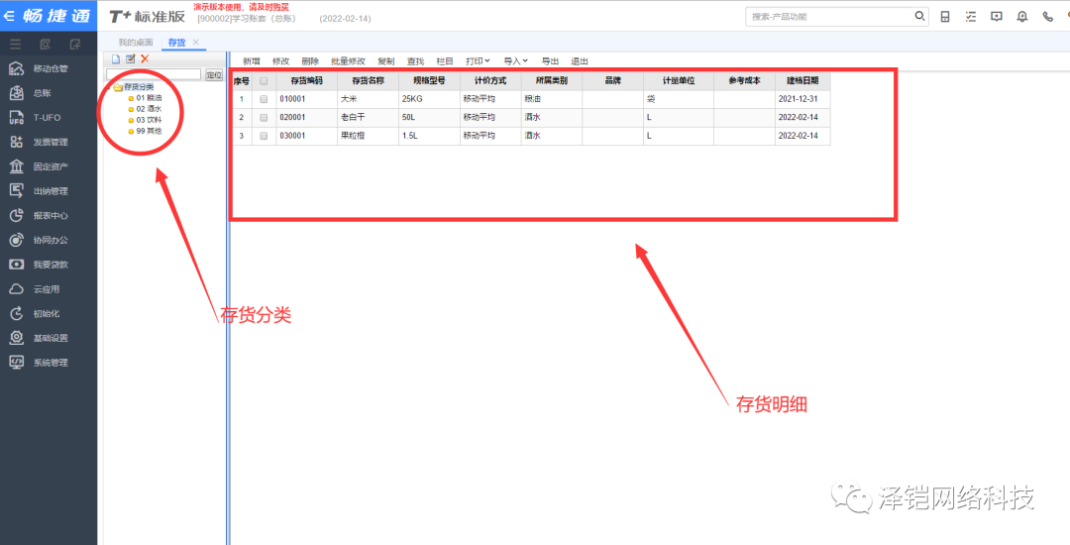Click the 协同办公 collaboration icon

pos(18,240)
